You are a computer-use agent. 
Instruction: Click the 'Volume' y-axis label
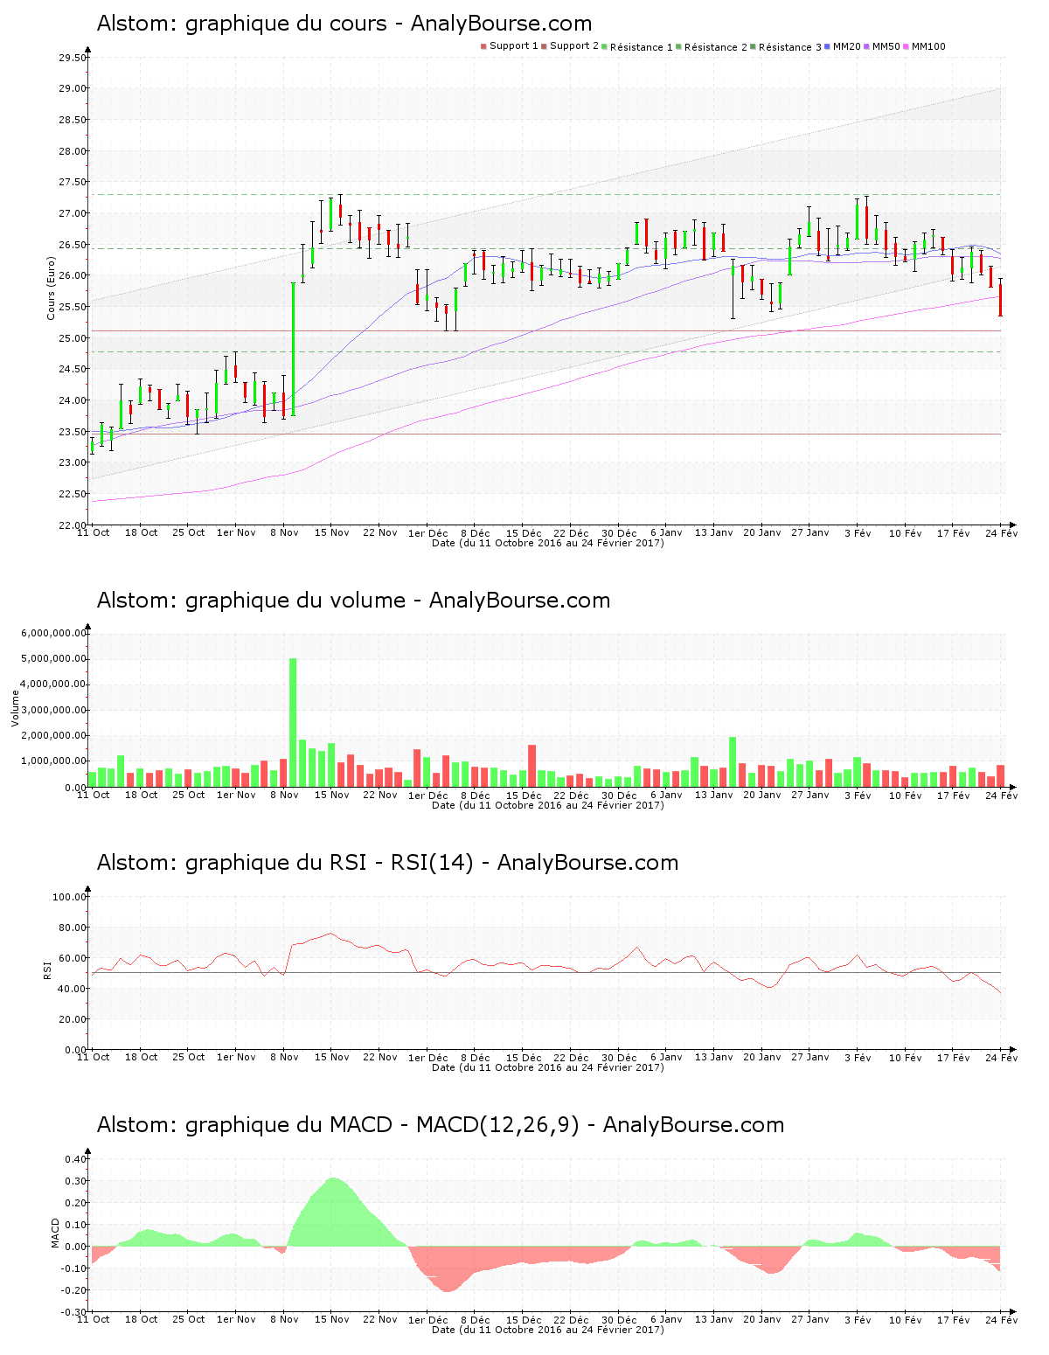[15, 708]
